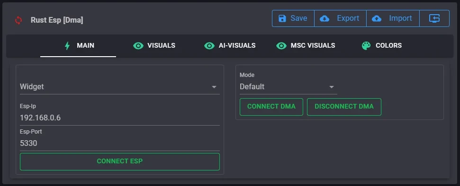Open the COLORS tab
This screenshot has height=186, width=460.
click(382, 46)
